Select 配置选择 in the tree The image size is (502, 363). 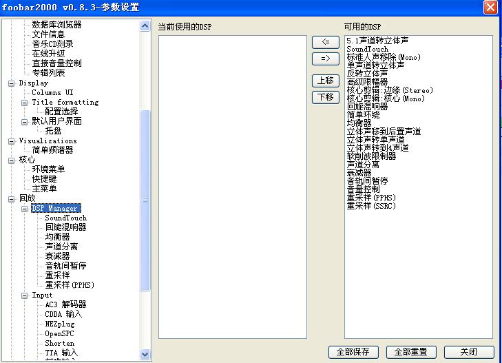tap(61, 112)
